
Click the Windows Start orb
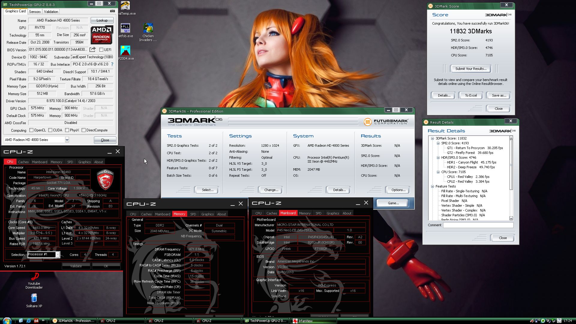click(7, 320)
